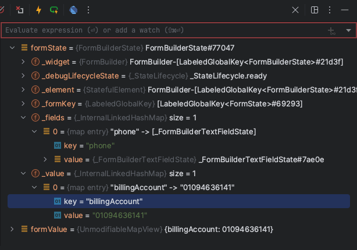Expand the _widget FormBuilder field
Viewport: 357px width, 250px height.
23,62
